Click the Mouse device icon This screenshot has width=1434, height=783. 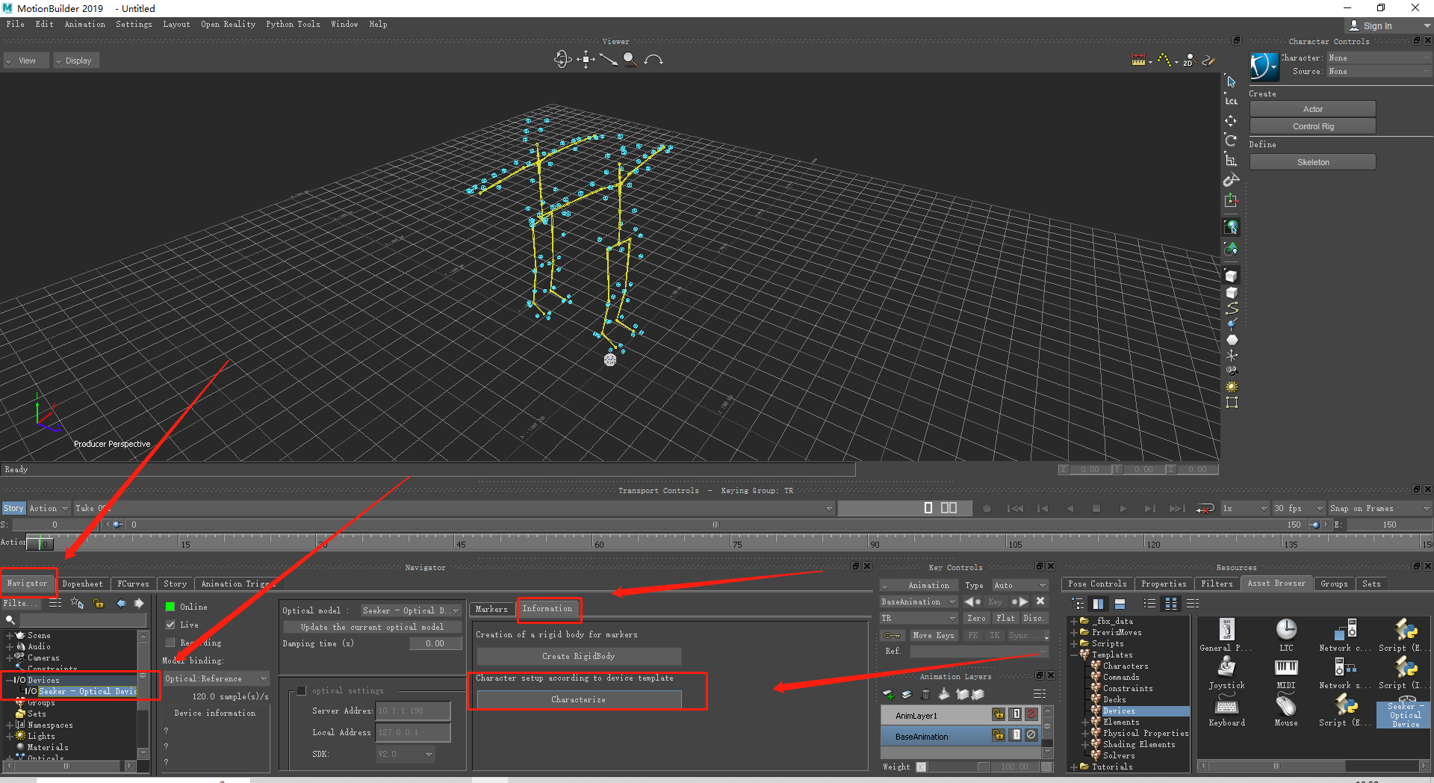(x=1286, y=705)
